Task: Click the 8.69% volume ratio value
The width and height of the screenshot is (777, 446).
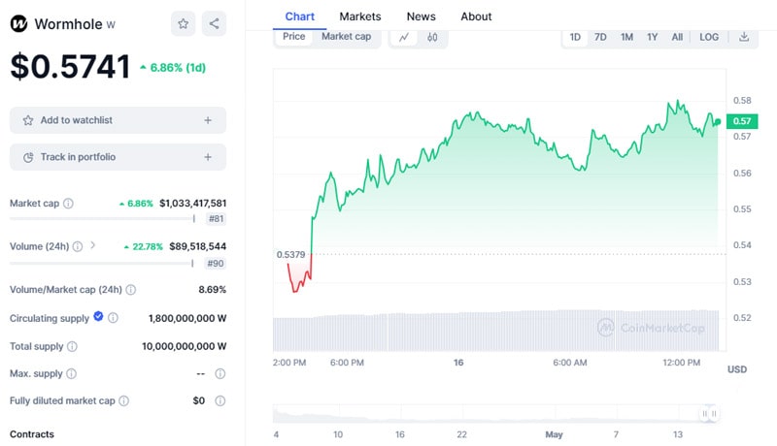Action: coord(212,290)
